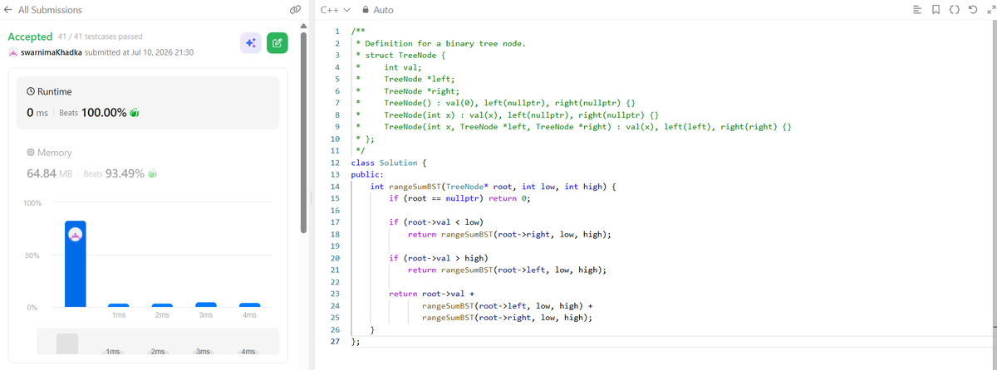Click the Auto mode label
The image size is (997, 370).
point(384,10)
